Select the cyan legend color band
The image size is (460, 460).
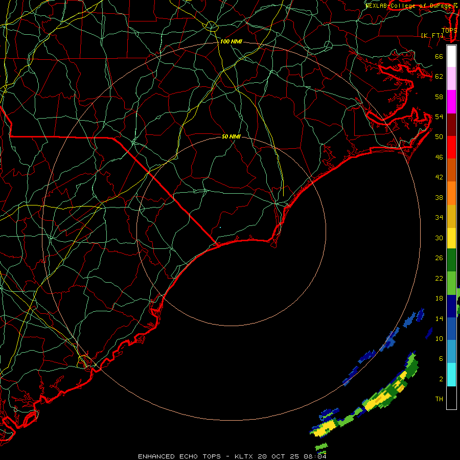pyautogui.click(x=451, y=375)
